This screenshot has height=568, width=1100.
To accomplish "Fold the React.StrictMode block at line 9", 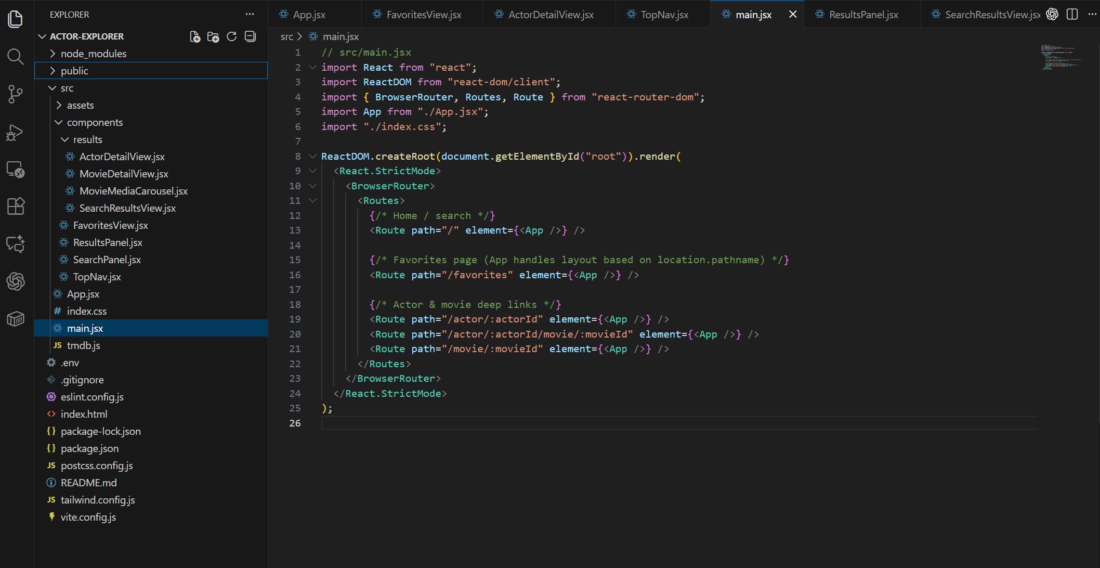I will (312, 171).
